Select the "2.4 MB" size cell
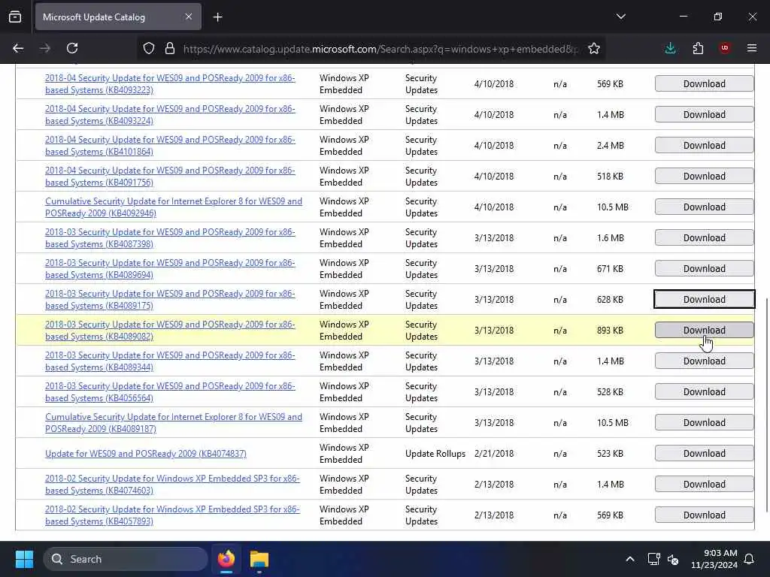Viewport: 770px width, 577px height. click(x=611, y=146)
